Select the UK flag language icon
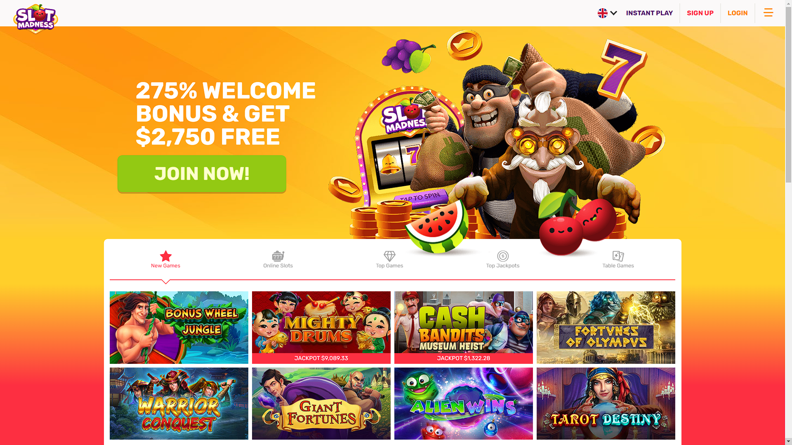This screenshot has height=445, width=792. tap(602, 13)
